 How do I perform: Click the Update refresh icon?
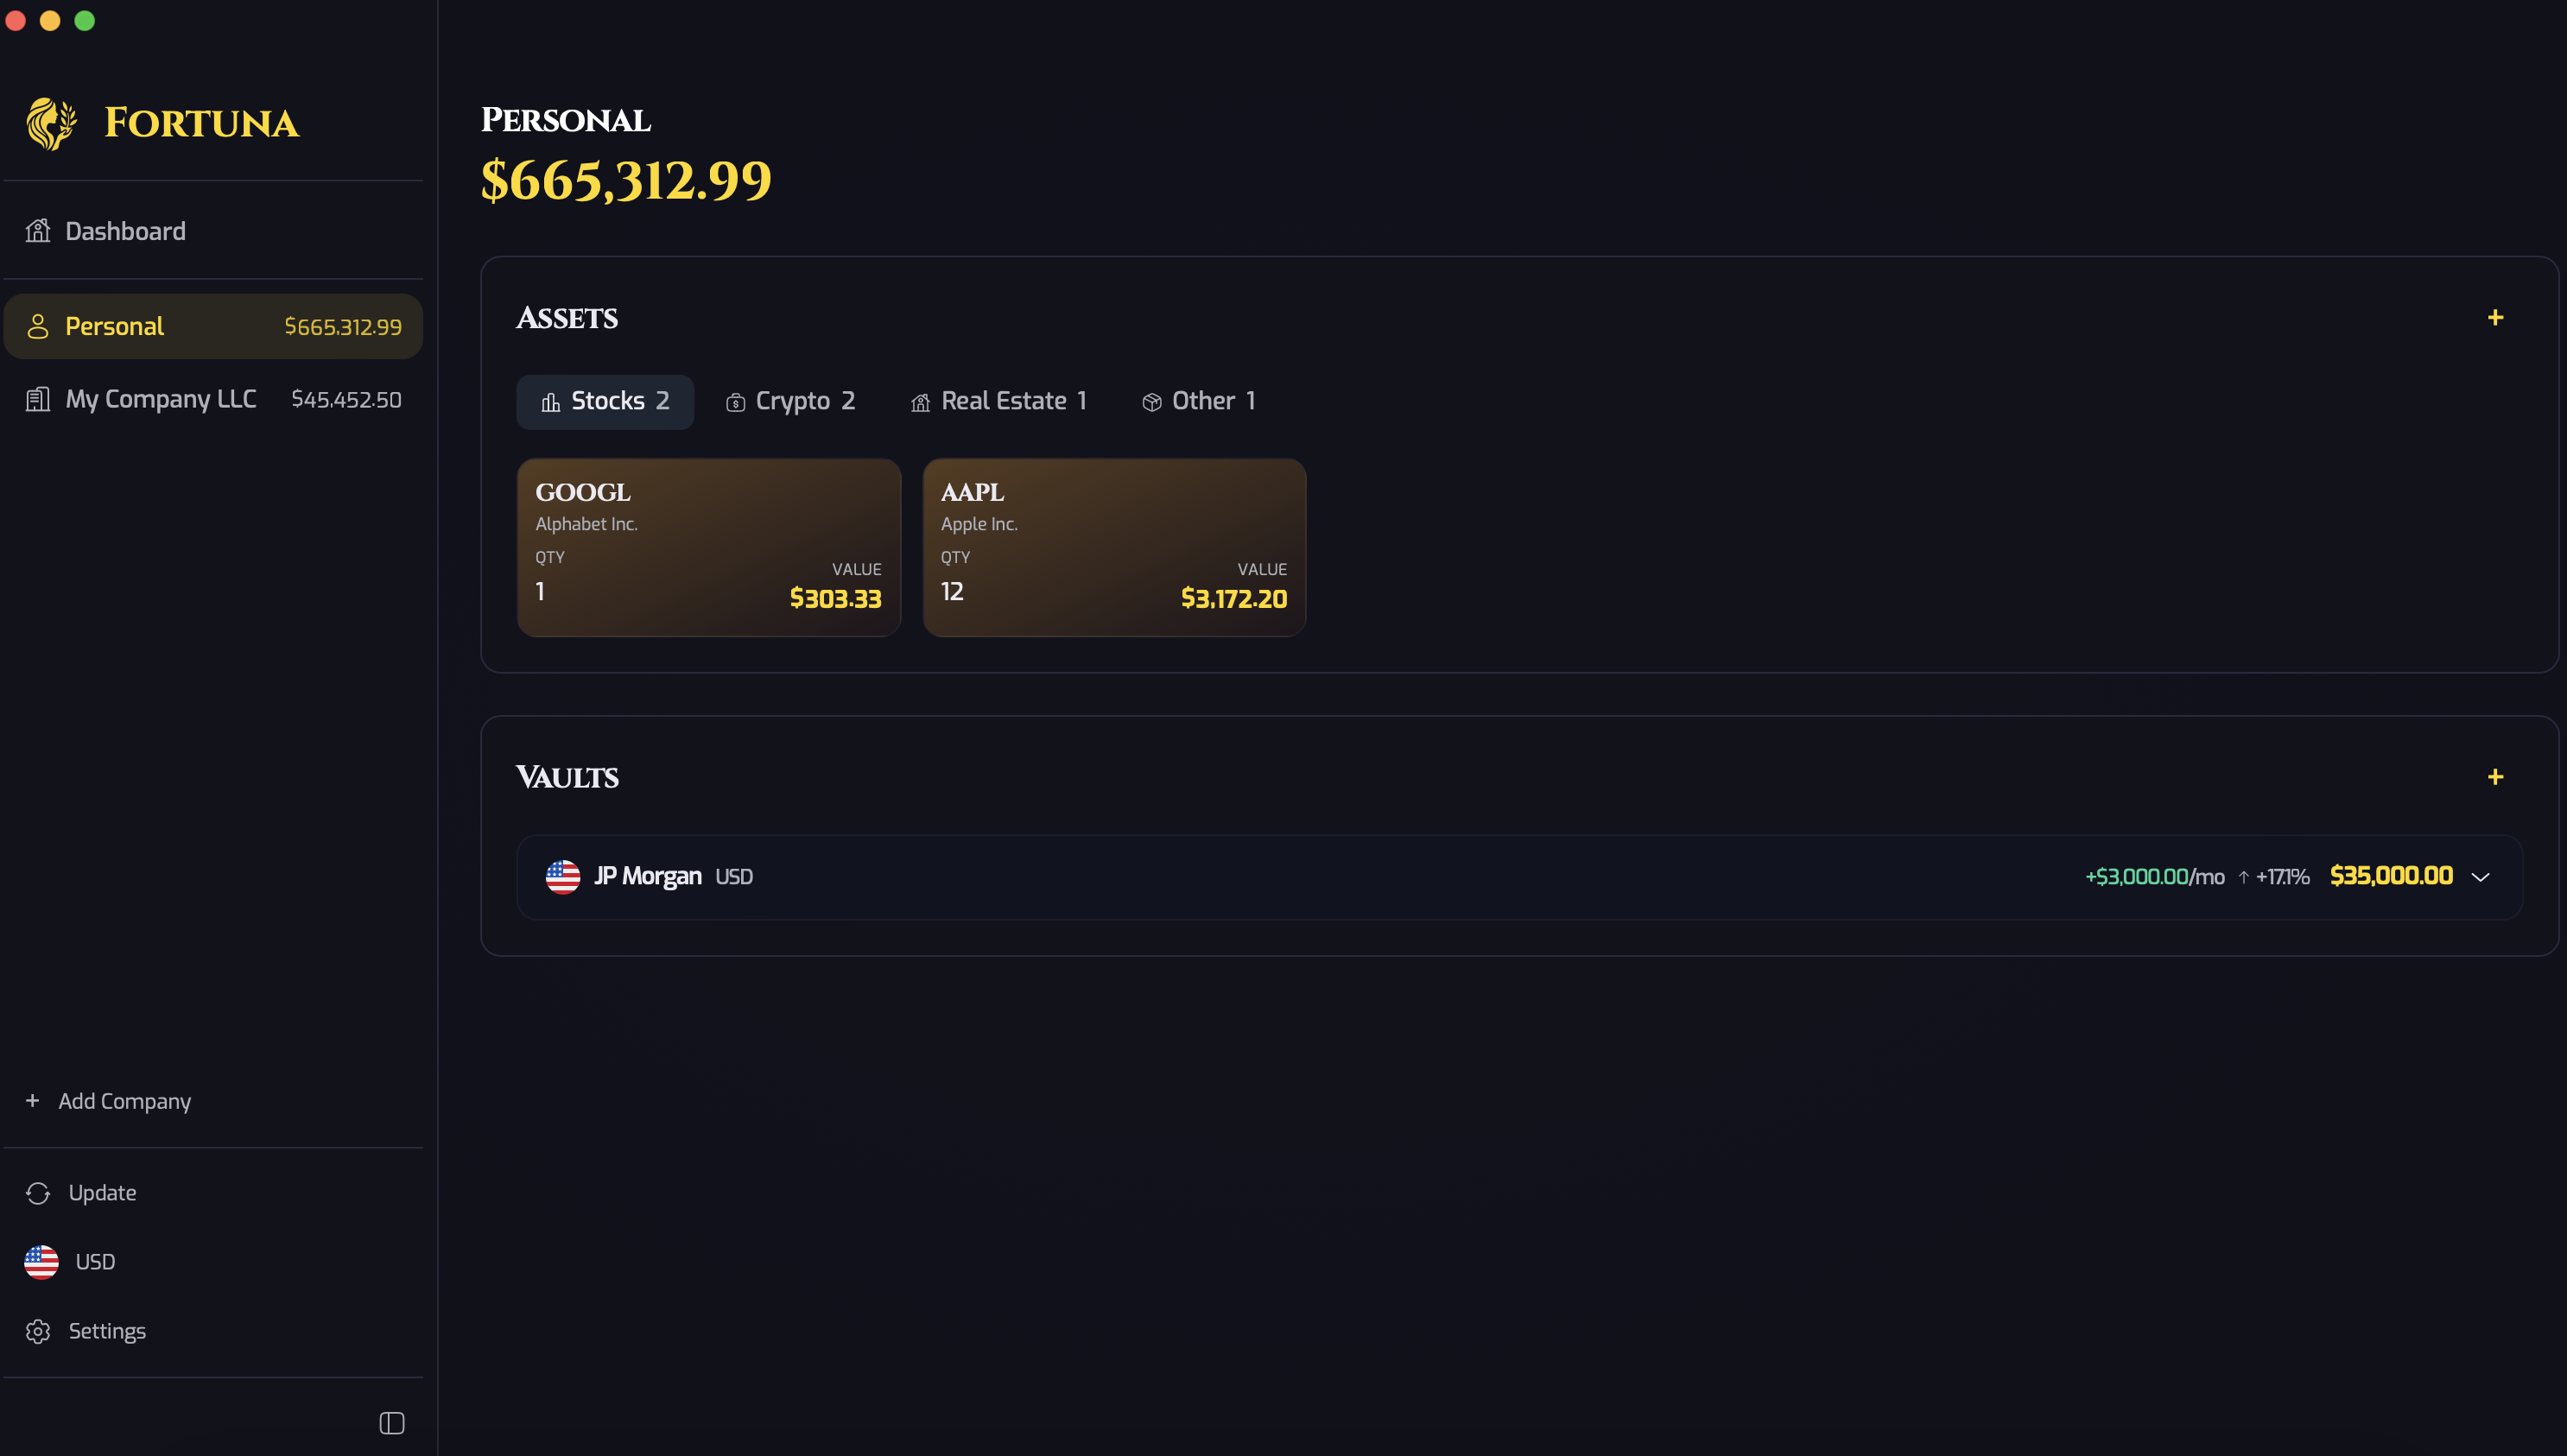pos(38,1193)
